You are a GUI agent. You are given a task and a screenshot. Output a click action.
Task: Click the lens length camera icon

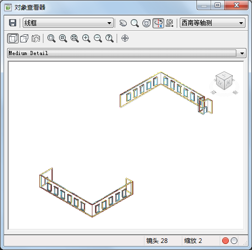pyautogui.click(x=36, y=38)
